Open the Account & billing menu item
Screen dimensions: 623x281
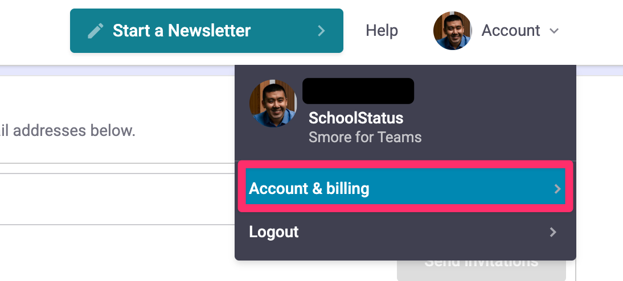click(309, 189)
